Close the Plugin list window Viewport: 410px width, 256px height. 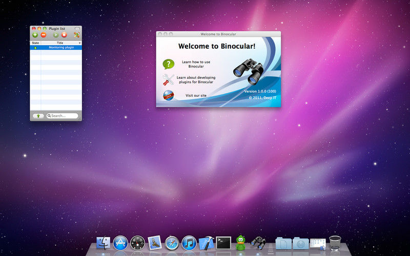point(34,29)
